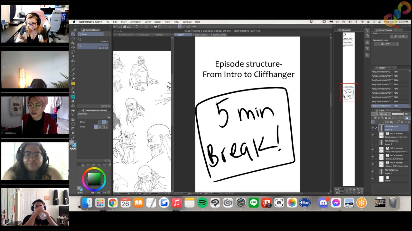Expand Drag option stepper in Tool property

[107, 127]
